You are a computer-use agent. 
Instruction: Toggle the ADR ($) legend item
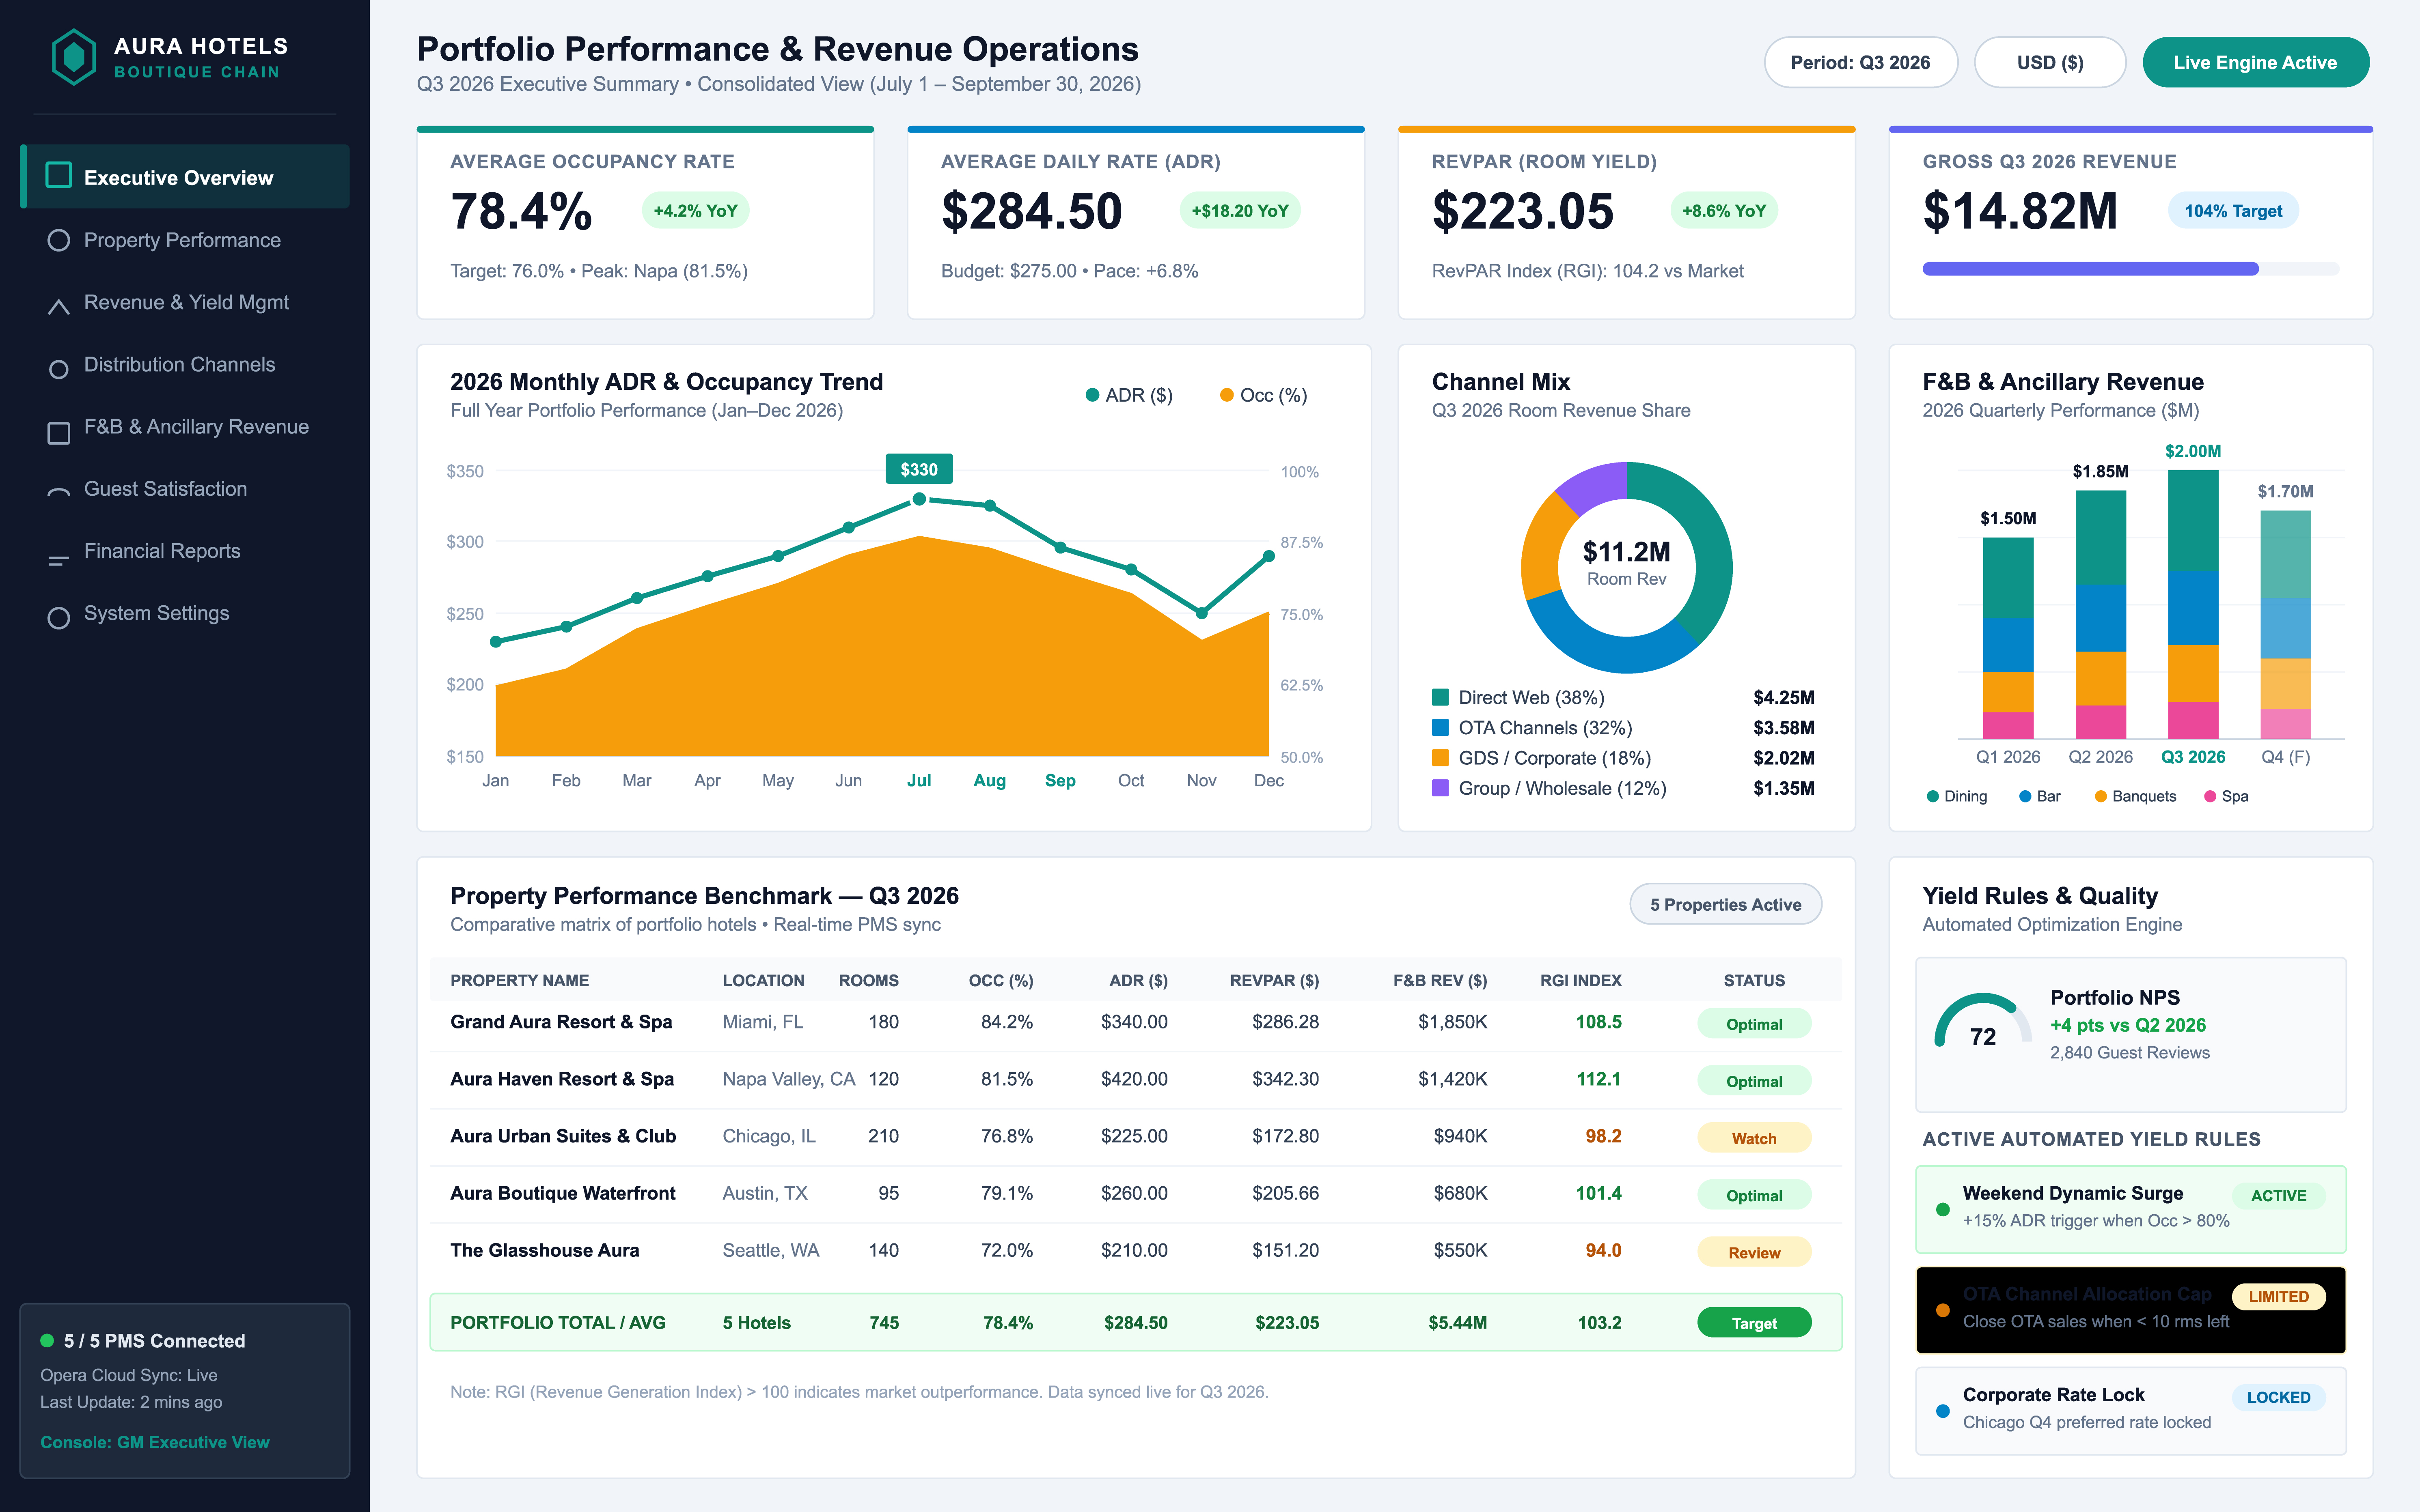coord(1130,395)
